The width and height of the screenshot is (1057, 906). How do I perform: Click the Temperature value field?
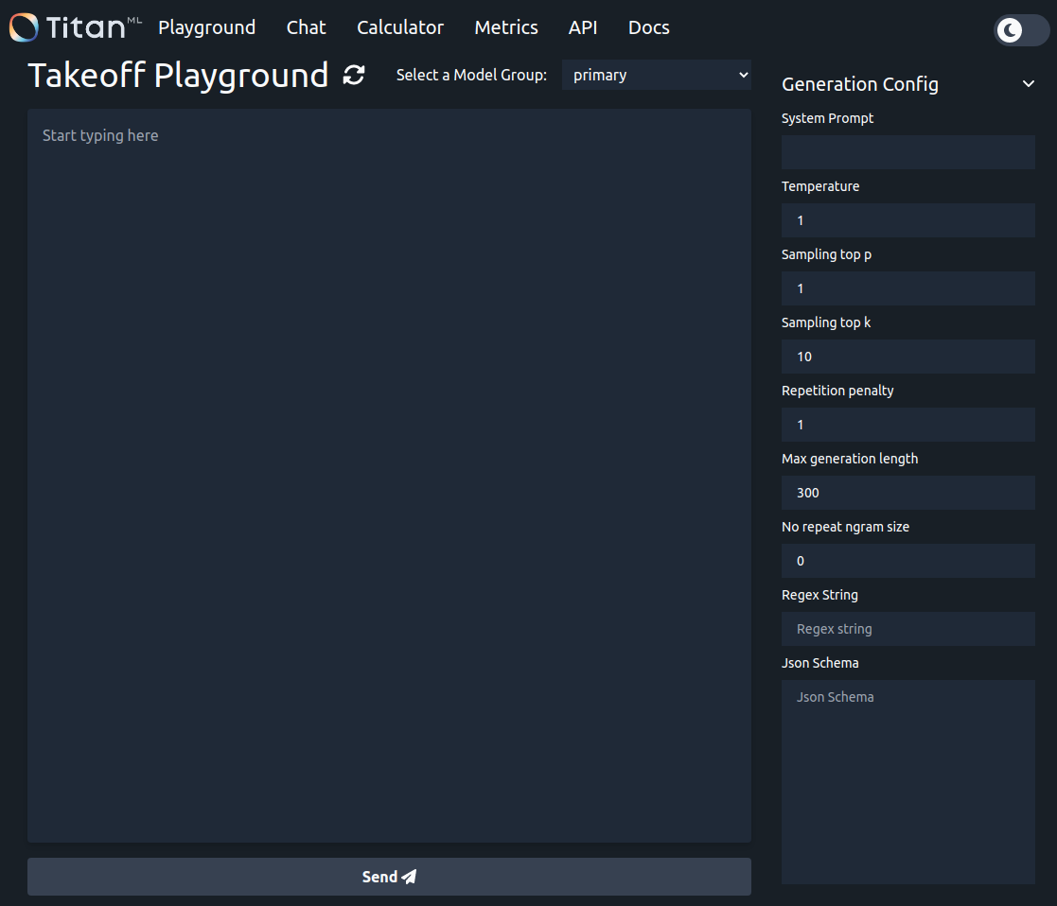(x=907, y=220)
